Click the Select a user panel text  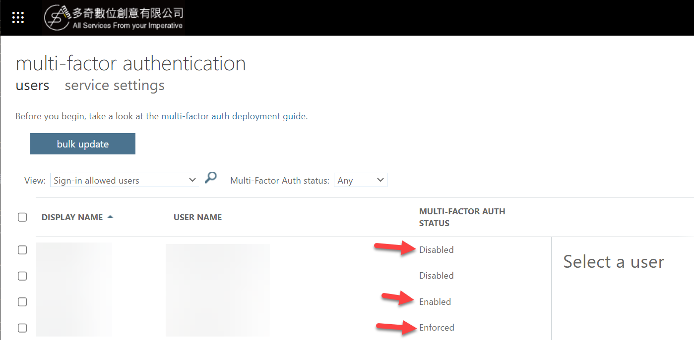pos(614,261)
